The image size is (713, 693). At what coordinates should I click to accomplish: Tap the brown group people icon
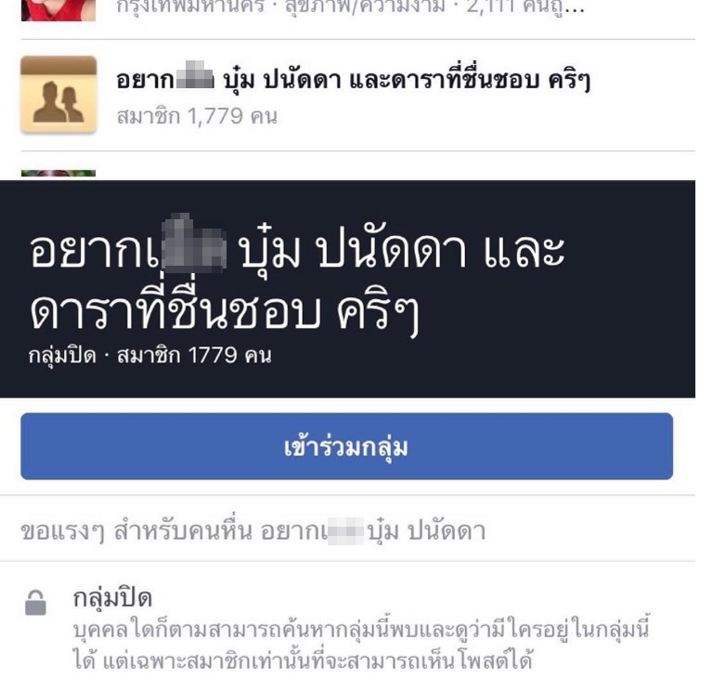[x=58, y=95]
